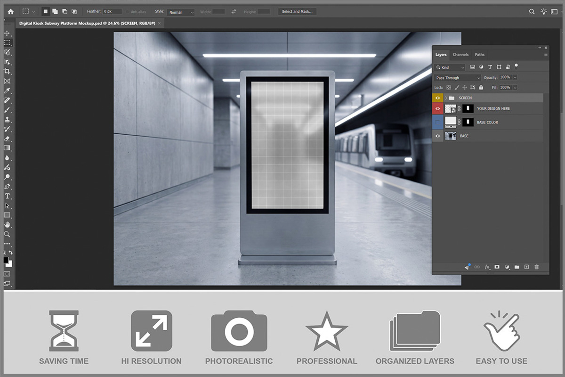The height and width of the screenshot is (377, 565).
Task: Open the Opacity slider dropdown arrow
Action: point(515,77)
